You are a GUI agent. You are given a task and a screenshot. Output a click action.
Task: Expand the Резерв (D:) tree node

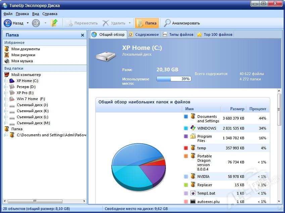click(5, 87)
